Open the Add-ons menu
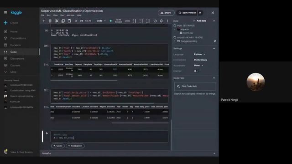Screen dimensions: 292x164 (70, 15)
